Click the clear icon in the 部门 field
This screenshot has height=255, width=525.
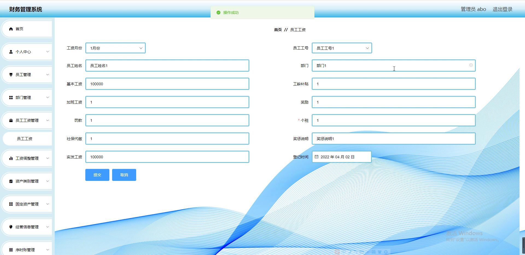click(471, 65)
